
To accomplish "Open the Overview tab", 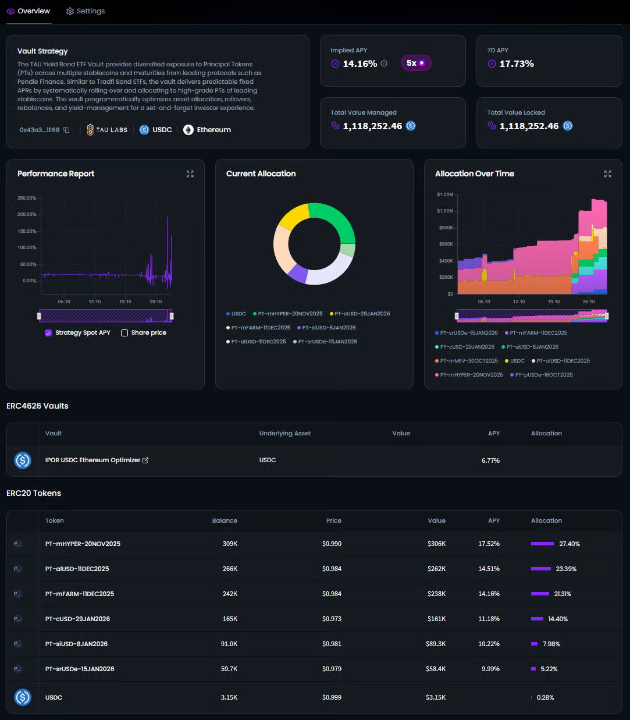I will coord(29,11).
